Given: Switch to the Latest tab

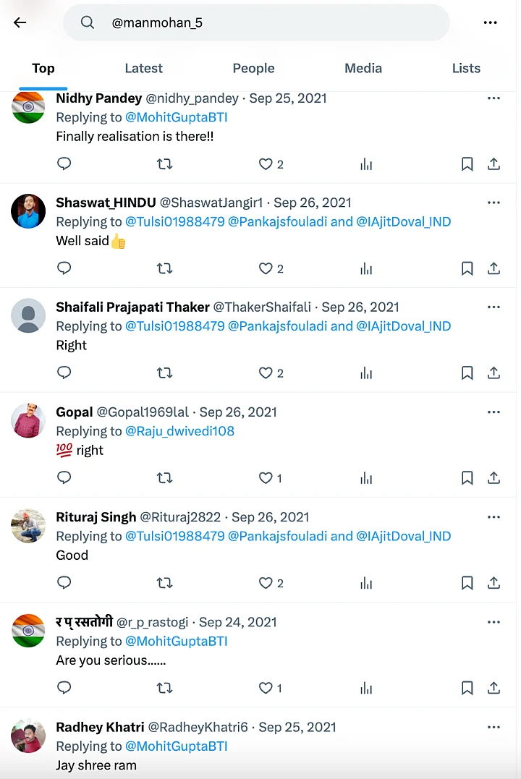Looking at the screenshot, I should coord(143,68).
